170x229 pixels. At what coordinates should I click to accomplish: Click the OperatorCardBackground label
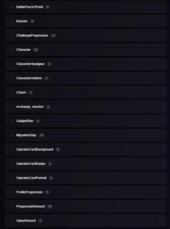[35, 149]
